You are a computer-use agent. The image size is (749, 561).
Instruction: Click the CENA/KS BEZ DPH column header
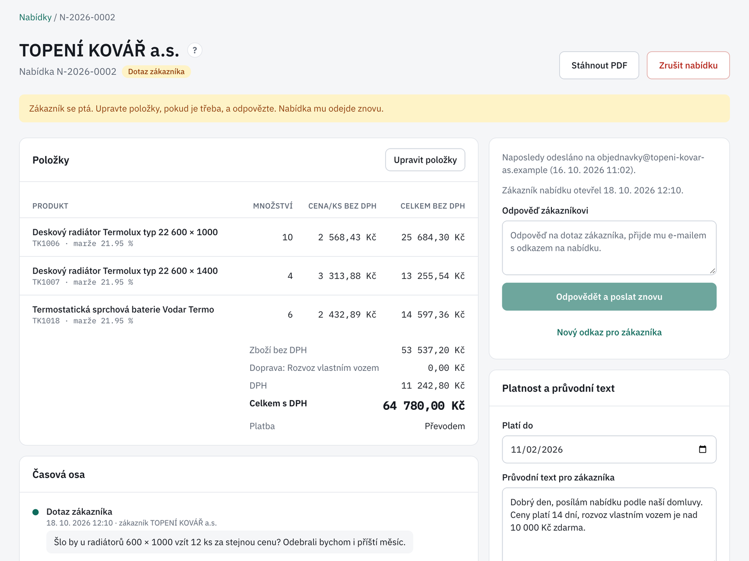342,206
